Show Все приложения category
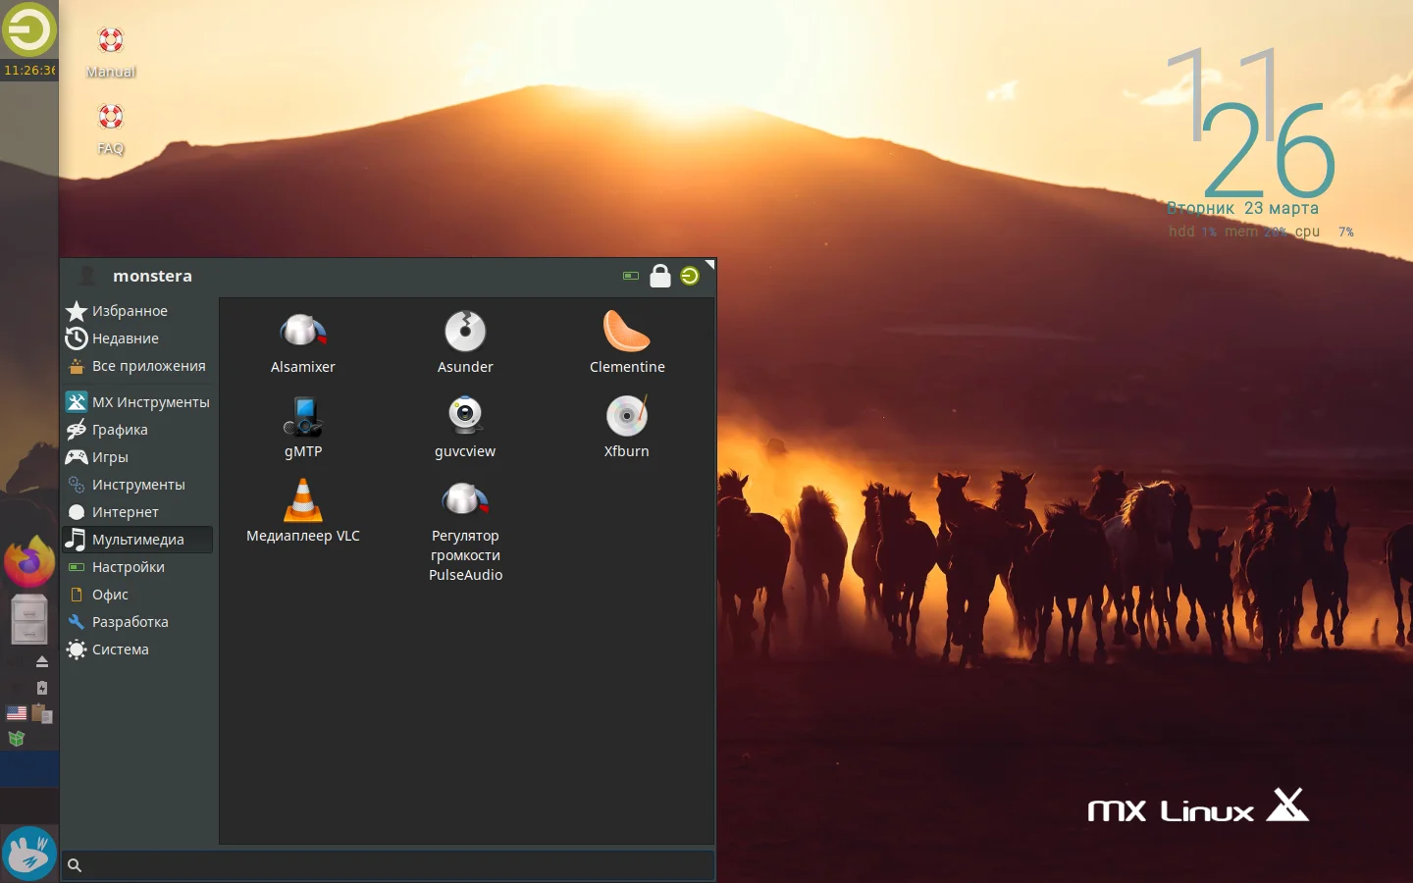 (138, 366)
